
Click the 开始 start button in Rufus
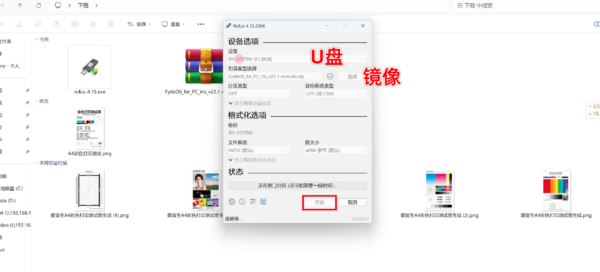tap(319, 202)
